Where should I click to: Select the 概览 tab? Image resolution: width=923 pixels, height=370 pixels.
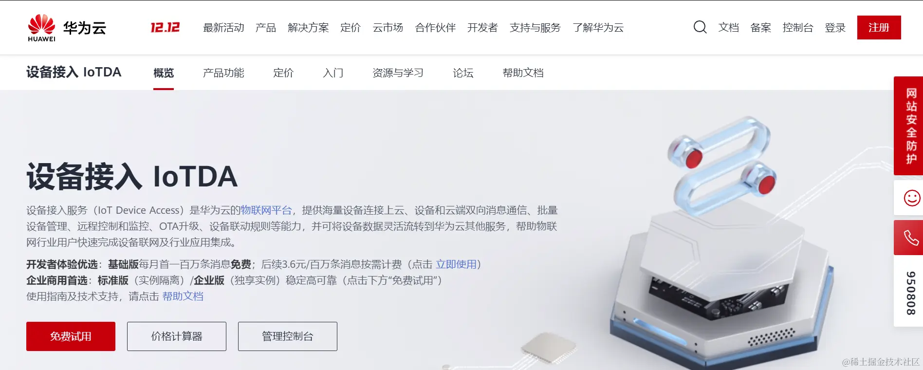(x=164, y=73)
